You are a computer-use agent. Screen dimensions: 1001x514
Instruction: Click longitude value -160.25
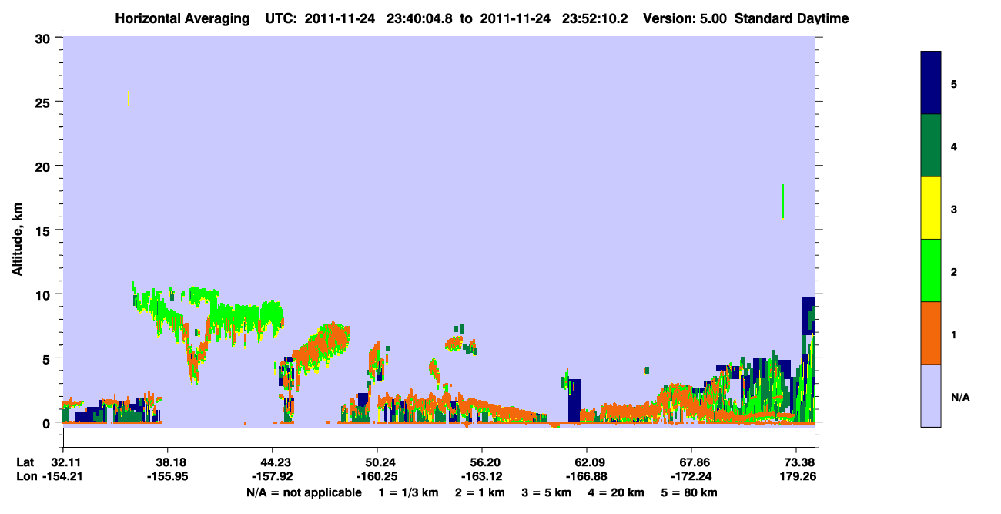(x=377, y=477)
